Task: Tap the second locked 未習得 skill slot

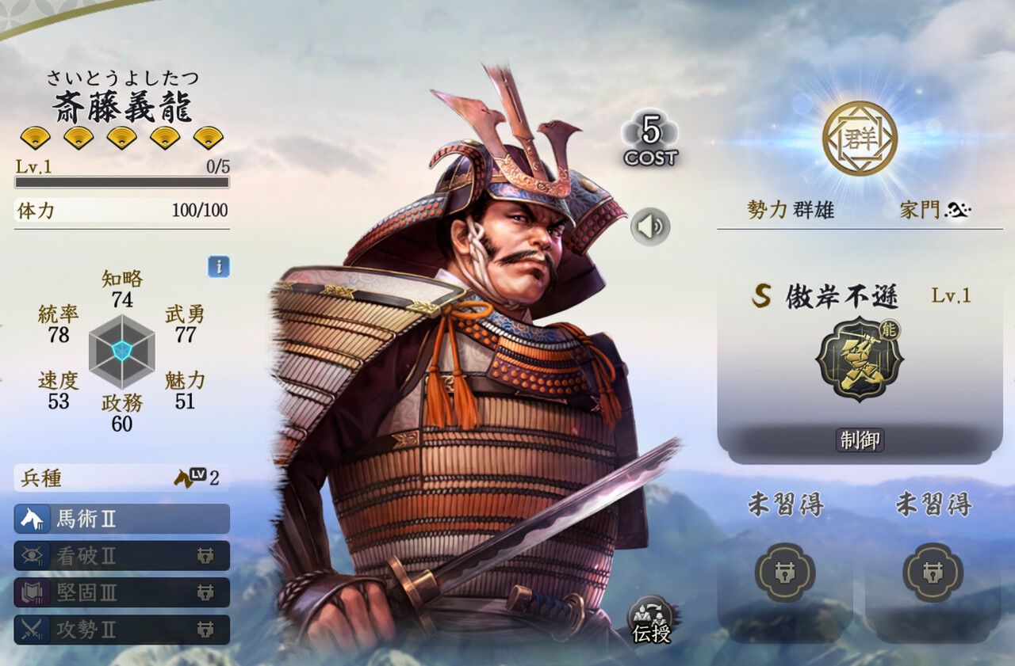Action: pos(933,573)
